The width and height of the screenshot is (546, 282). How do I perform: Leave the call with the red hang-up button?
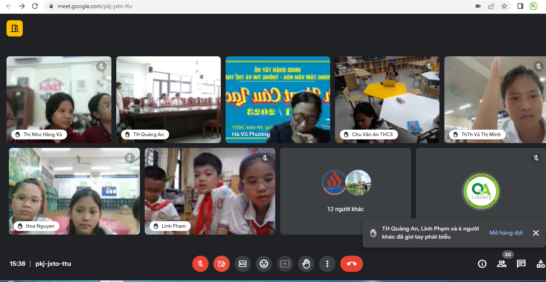coord(352,264)
